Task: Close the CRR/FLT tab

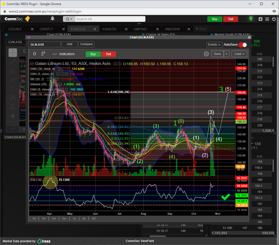Action: pyautogui.click(x=63, y=29)
